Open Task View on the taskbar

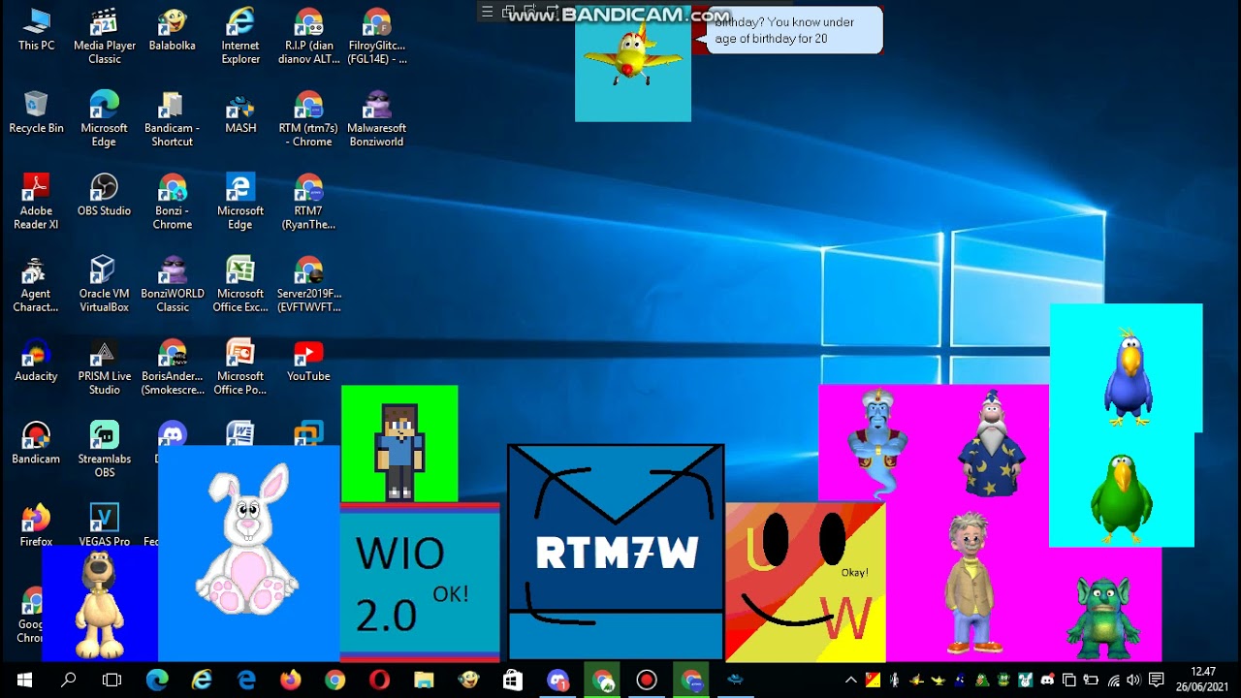(x=111, y=680)
